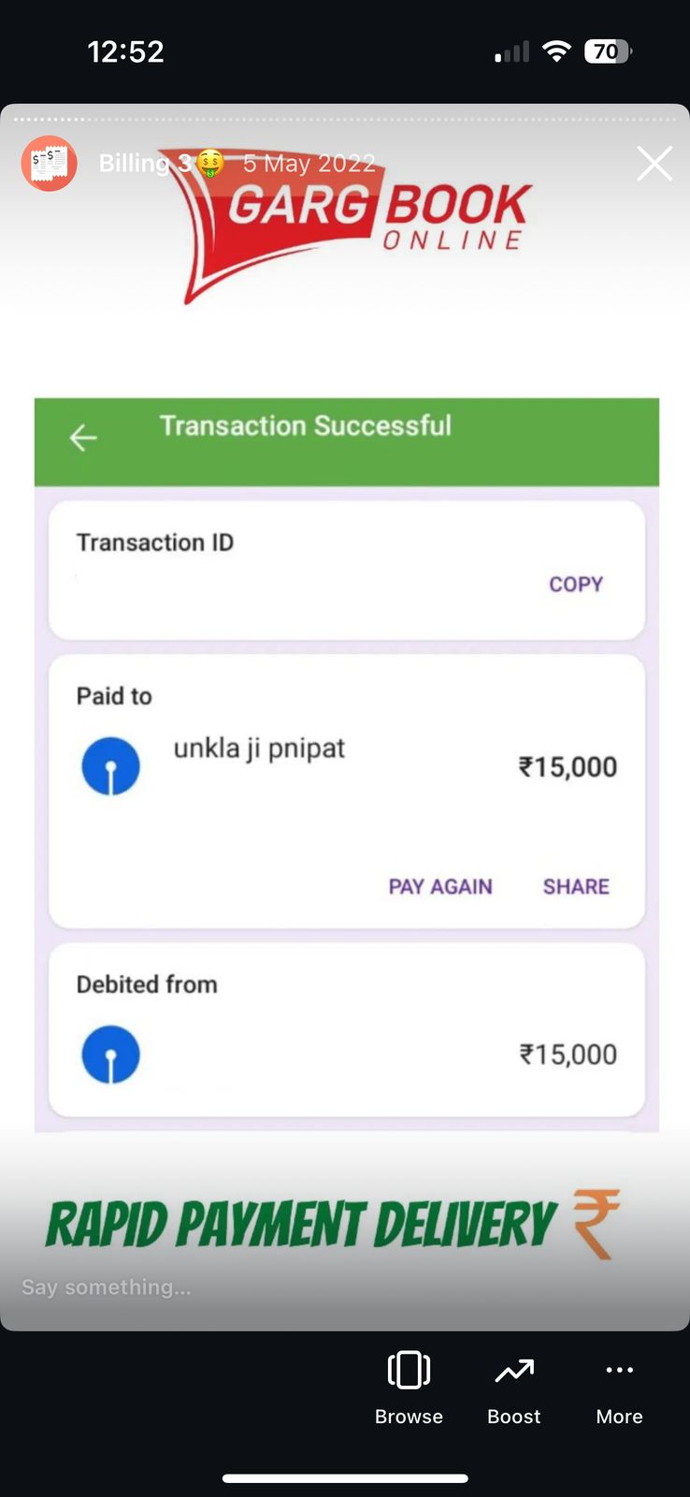Tap the Transaction Successful header title
This screenshot has width=690, height=1497.
pos(306,426)
